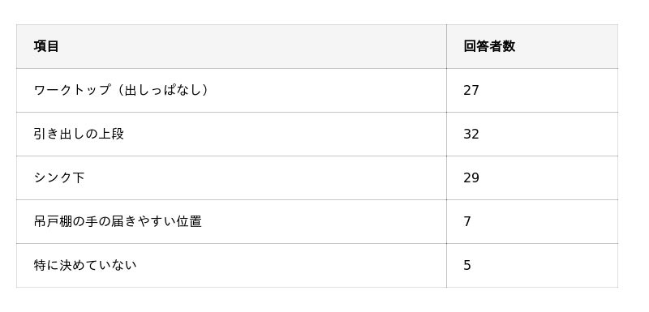The image size is (649, 312).
Task: Select the 特に決めていない cell
Action: [x=231, y=266]
